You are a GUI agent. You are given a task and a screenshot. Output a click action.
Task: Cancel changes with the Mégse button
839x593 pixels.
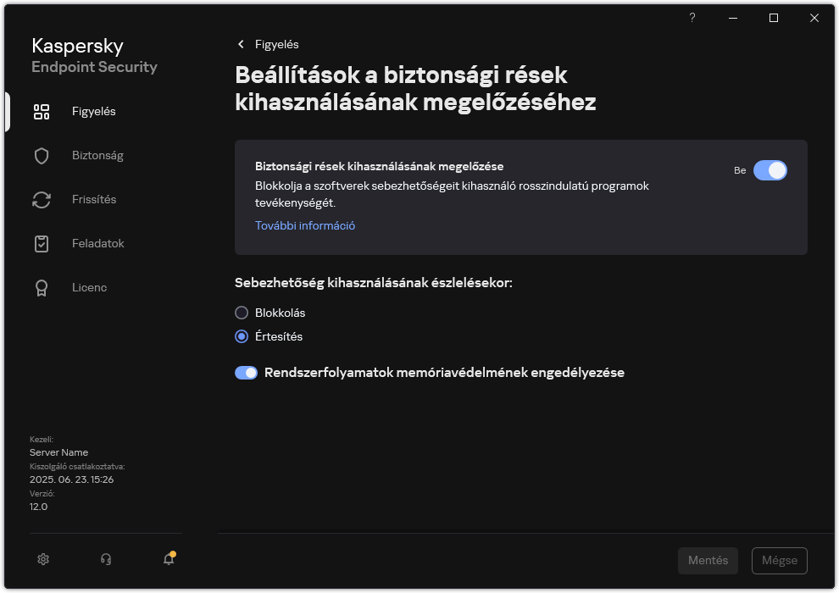point(779,560)
